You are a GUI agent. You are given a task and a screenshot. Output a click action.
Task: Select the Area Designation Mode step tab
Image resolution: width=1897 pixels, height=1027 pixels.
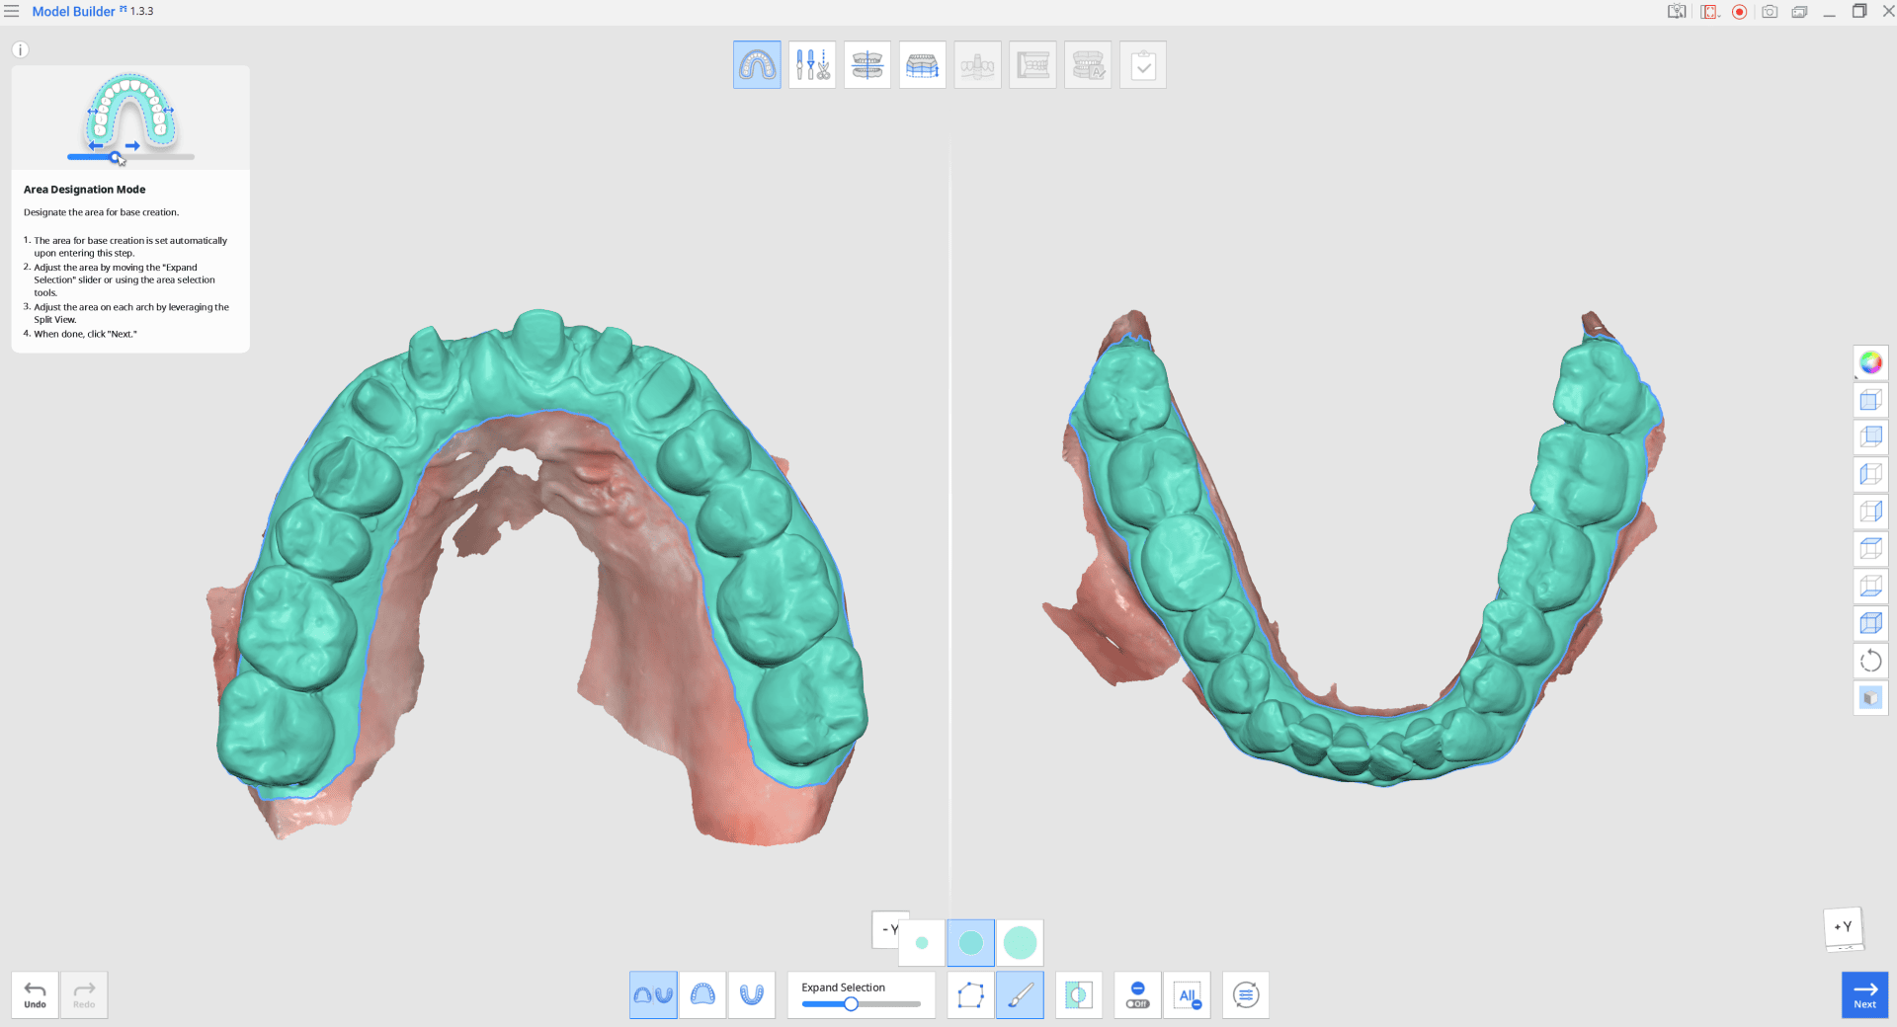pyautogui.click(x=756, y=64)
